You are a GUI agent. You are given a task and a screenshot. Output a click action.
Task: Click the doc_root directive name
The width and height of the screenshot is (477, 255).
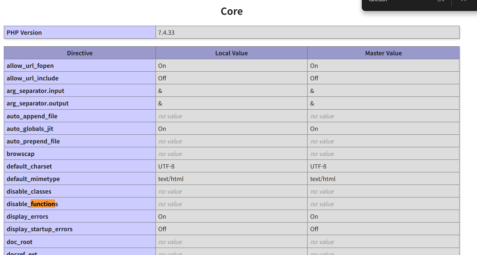click(19, 242)
